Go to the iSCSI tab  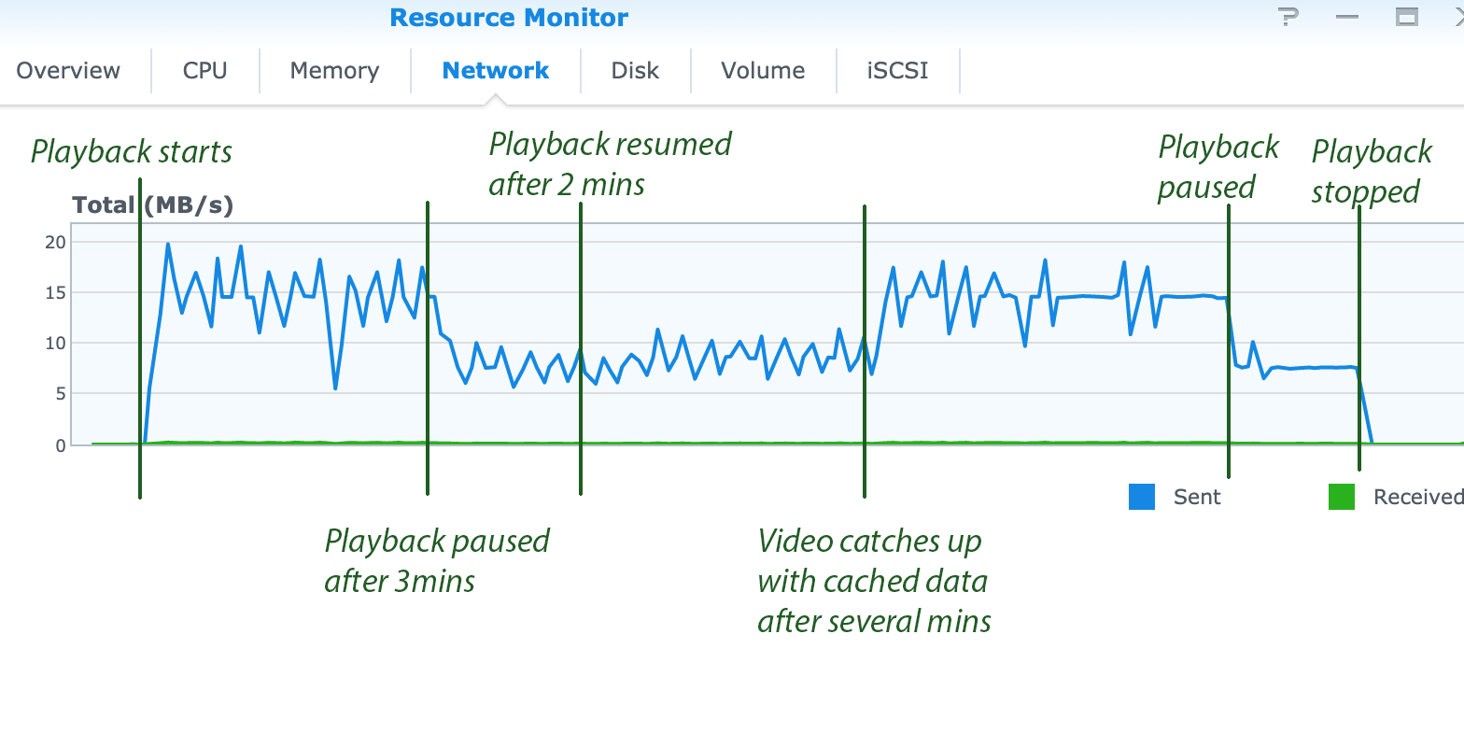pos(897,71)
